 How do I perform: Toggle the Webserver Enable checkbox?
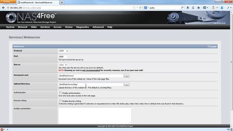(x=209, y=47)
